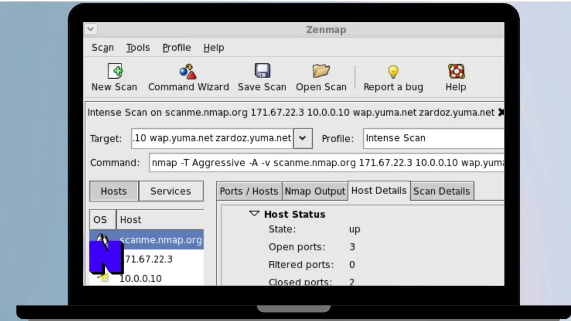The image size is (571, 321).
Task: Click the window menu arrow in the title bar
Action: coord(91,29)
